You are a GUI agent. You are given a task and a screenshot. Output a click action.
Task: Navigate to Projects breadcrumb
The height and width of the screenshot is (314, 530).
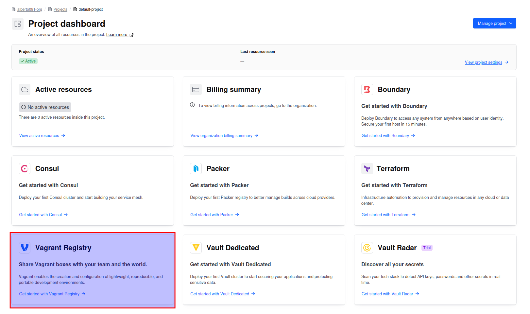60,9
